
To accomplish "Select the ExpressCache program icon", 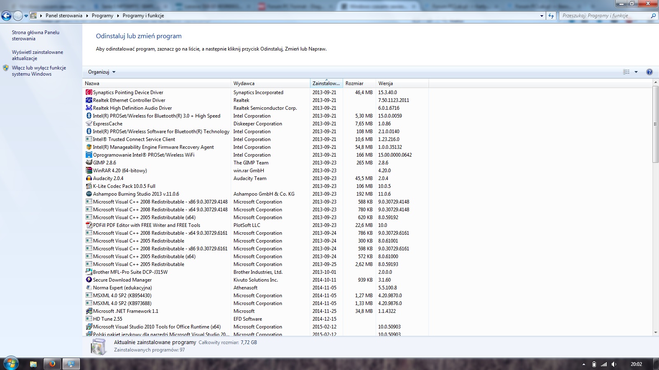I will pos(89,124).
